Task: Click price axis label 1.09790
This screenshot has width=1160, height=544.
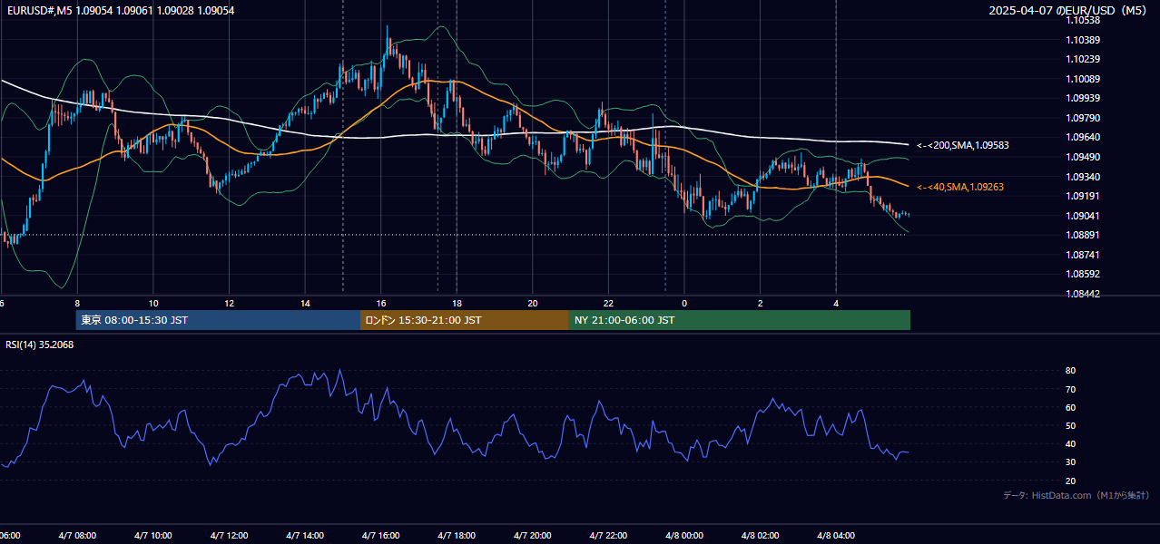Action: 1083,118
